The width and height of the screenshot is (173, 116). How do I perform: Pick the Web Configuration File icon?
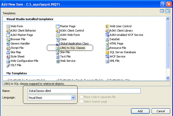[x=8, y=61]
